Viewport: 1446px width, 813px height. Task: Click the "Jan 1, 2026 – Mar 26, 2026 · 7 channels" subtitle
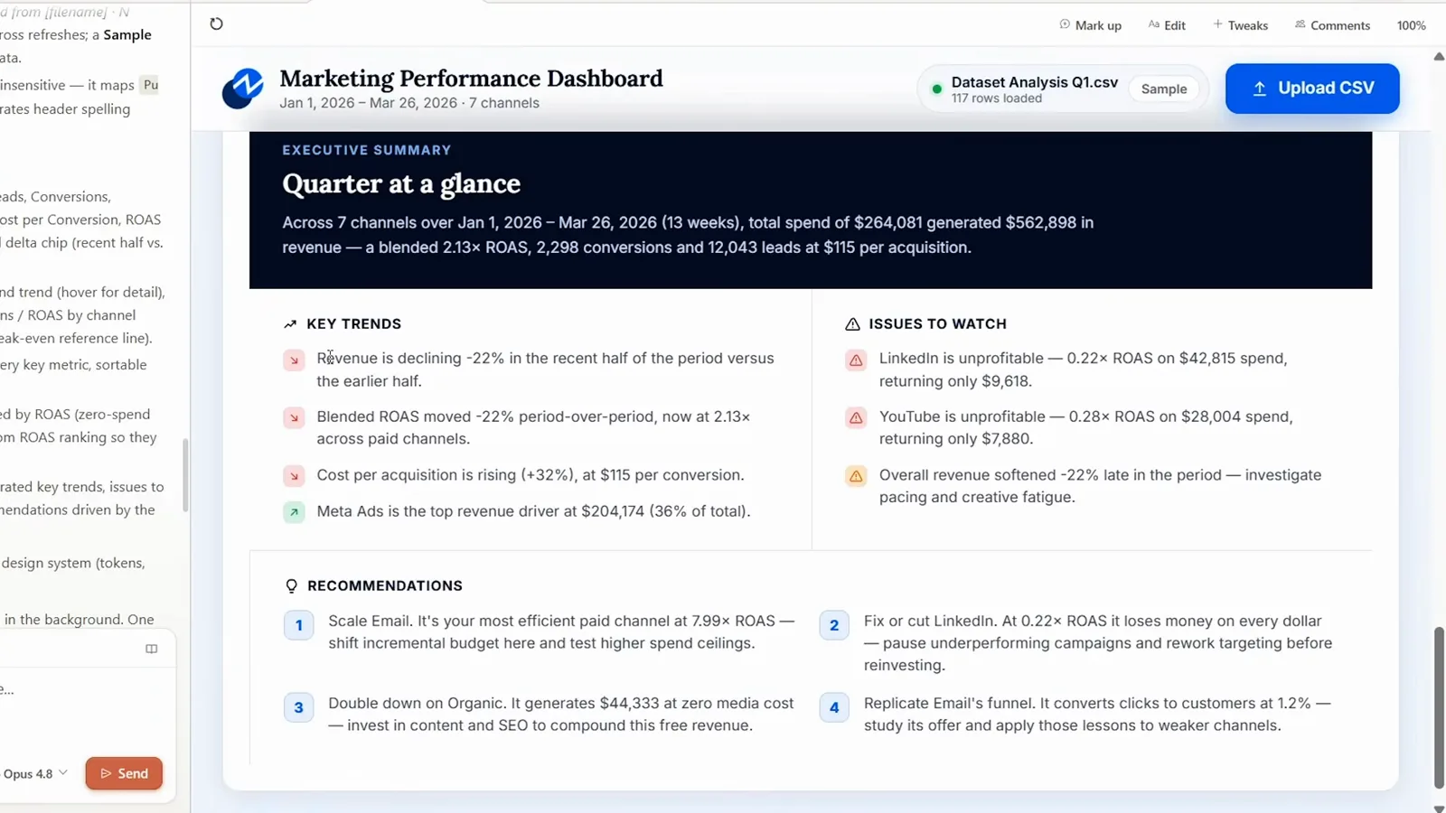[409, 103]
